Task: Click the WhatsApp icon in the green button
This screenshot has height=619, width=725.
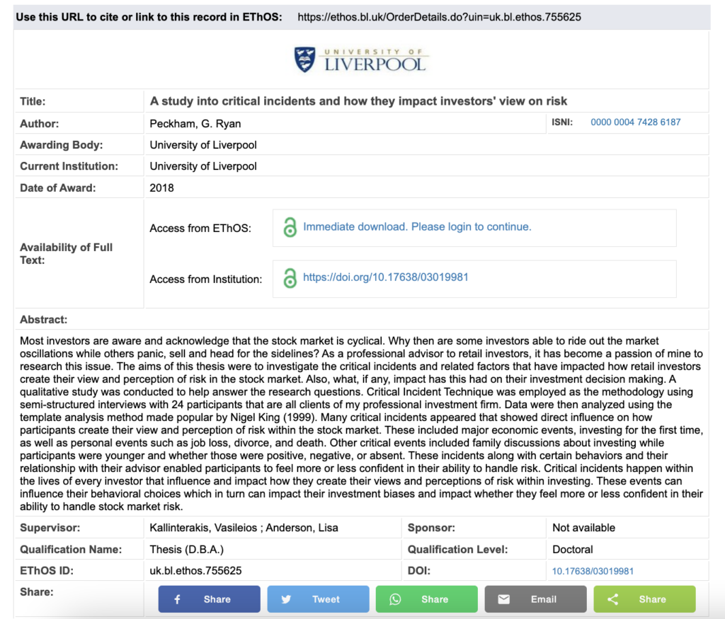Action: coord(395,599)
